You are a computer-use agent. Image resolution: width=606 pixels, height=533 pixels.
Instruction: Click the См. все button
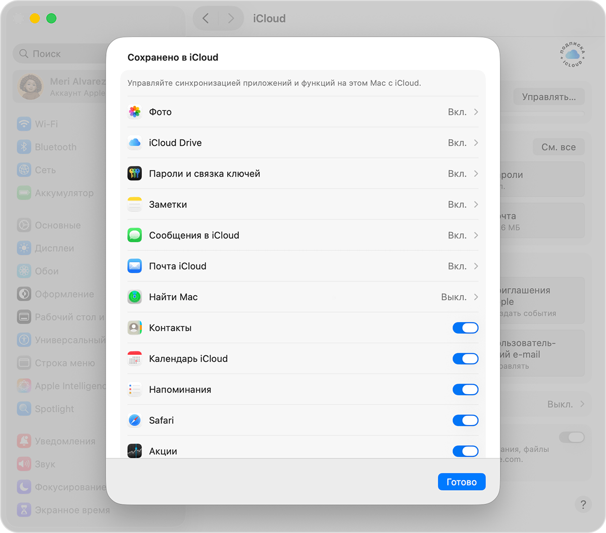click(x=559, y=147)
